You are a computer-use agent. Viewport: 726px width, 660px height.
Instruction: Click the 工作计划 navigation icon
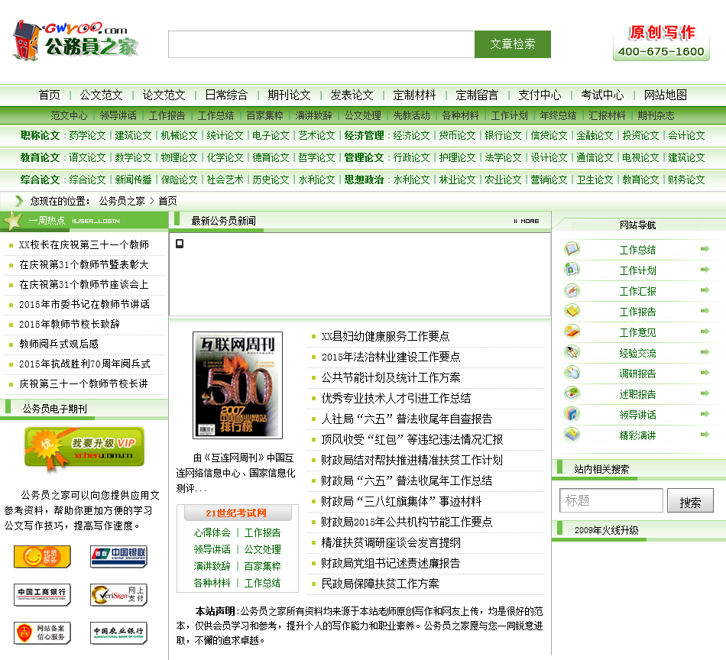[572, 270]
